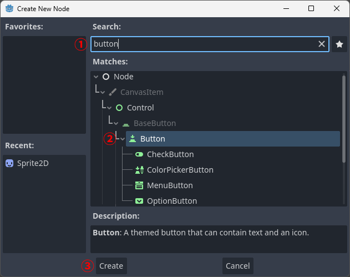This screenshot has height=277, width=350.
Task: Click the CheckButton toggle icon
Action: tap(139, 154)
